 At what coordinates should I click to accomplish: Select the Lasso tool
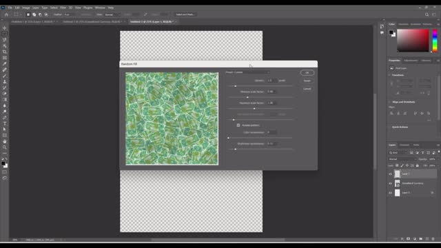pos(5,40)
